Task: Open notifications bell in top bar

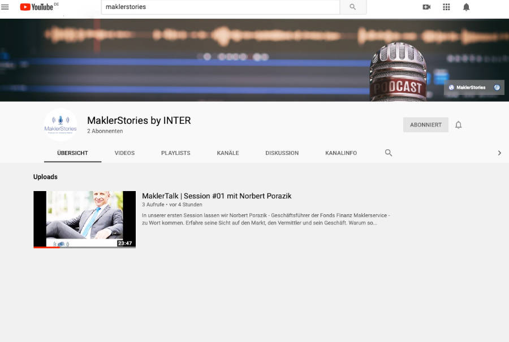Action: click(466, 7)
